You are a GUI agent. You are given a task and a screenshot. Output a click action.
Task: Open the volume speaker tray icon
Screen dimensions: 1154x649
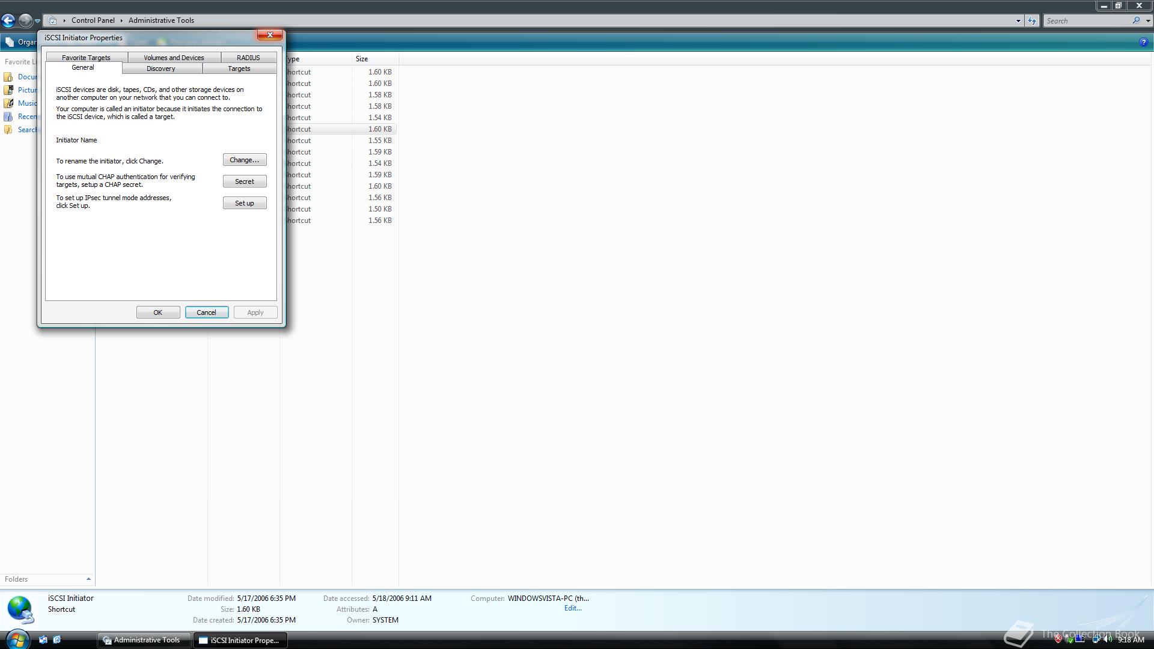tap(1108, 639)
